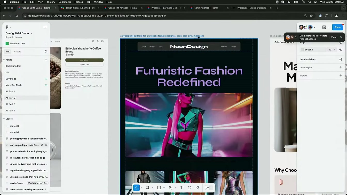Open the History menu in menu bar
The width and height of the screenshot is (347, 195).
point(51,2)
